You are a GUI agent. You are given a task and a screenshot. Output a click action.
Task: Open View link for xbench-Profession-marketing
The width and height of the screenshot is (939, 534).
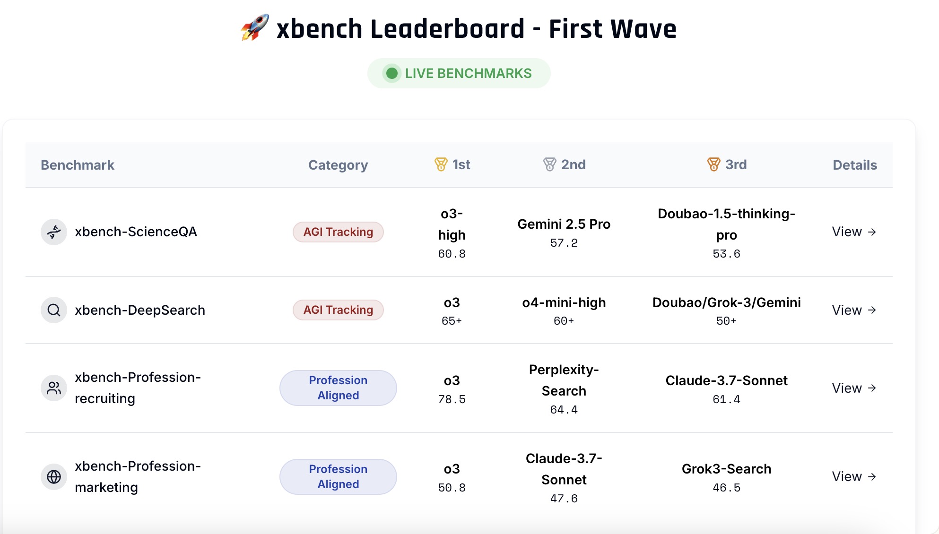[854, 476]
